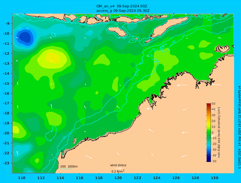Click the "wind stress" legend label
This screenshot has width=241, height=183.
pos(118,165)
